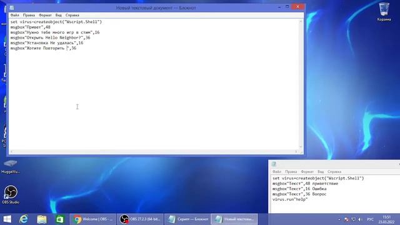The image size is (400, 225).
Task: Open Справка menu in the small Notepad window
Action: pos(334,172)
